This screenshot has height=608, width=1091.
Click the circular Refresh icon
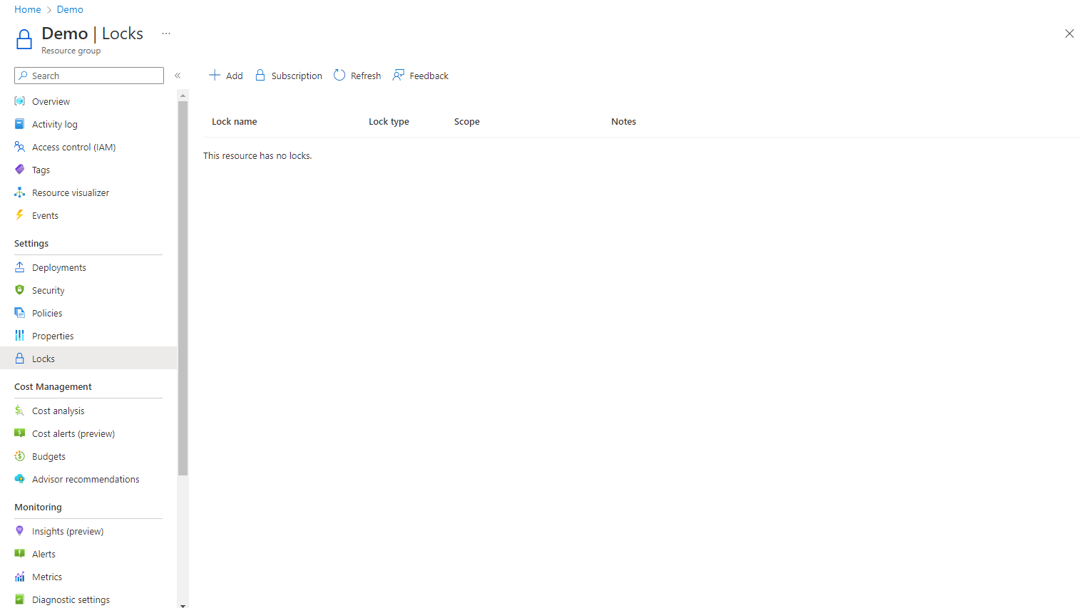(x=339, y=75)
